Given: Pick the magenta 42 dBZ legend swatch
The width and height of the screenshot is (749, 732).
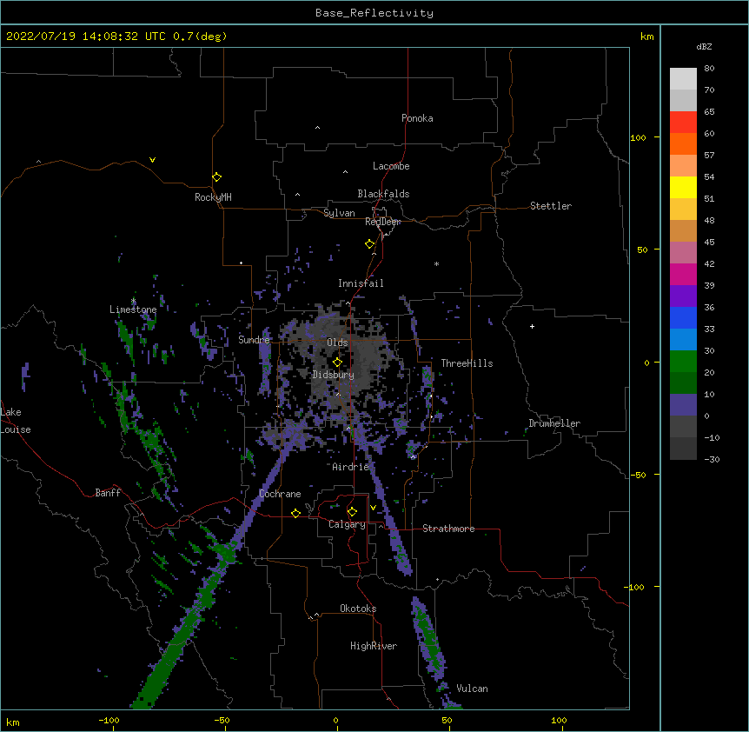Looking at the screenshot, I should (683, 274).
